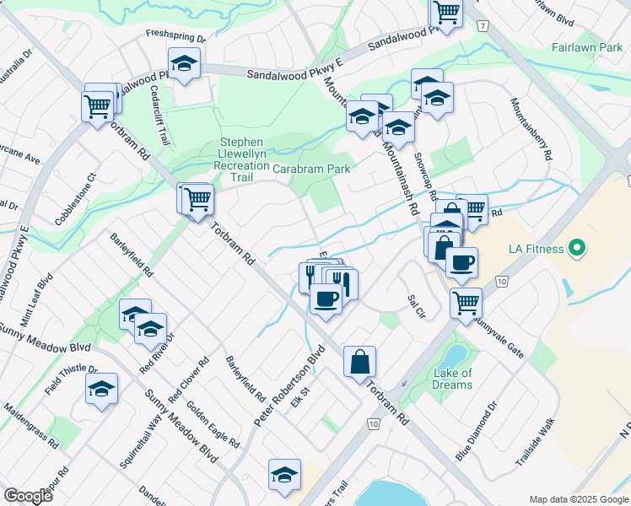The image size is (631, 506).
Task: Select the Mountainberry Rd road label
Action: click(x=531, y=129)
